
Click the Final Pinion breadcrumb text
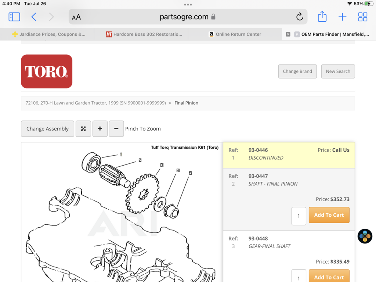(186, 103)
